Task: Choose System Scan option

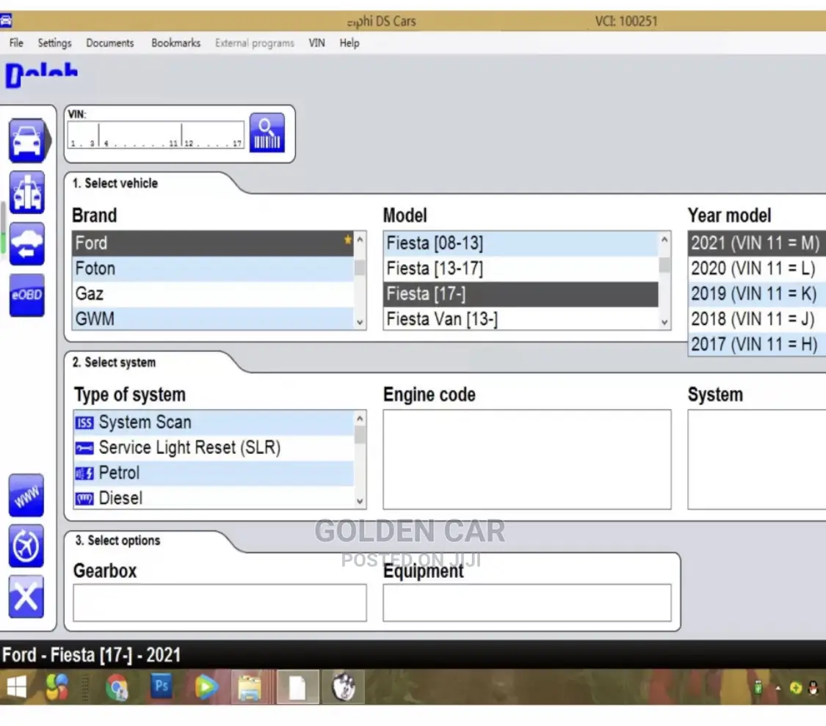Action: tap(143, 422)
